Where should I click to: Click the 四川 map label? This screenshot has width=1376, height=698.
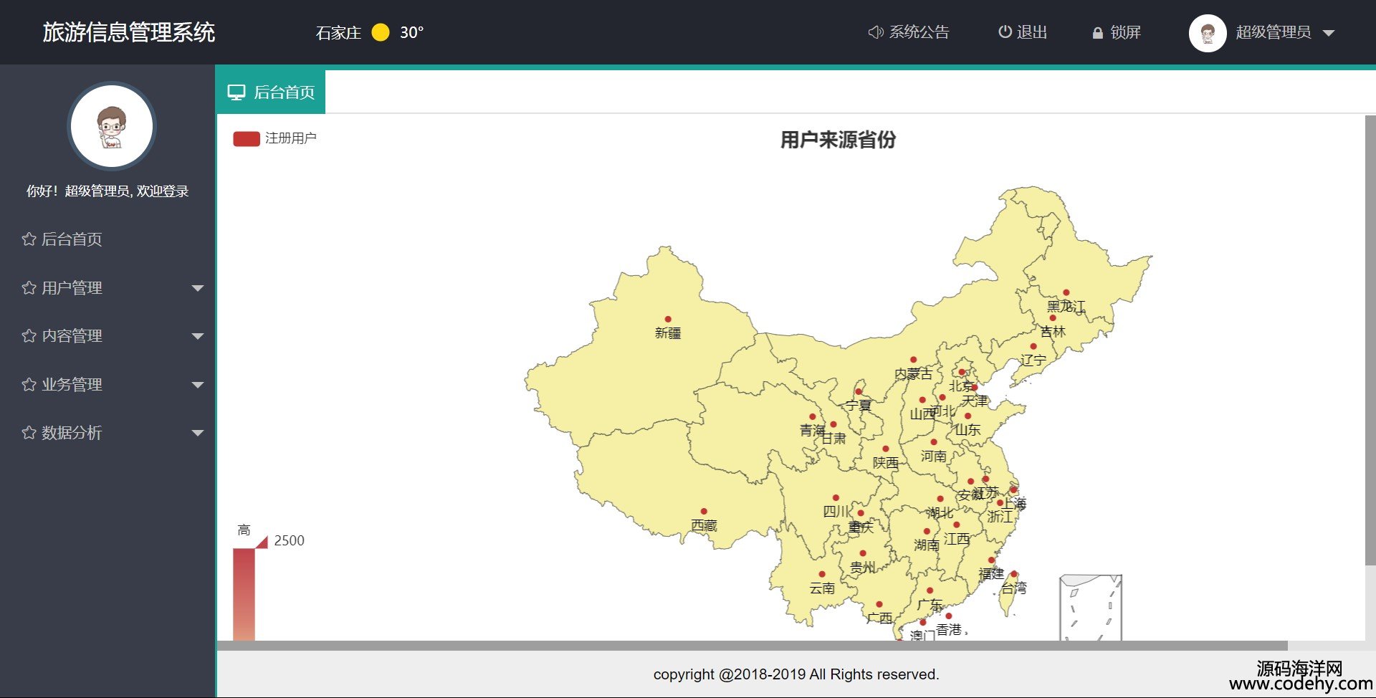(836, 512)
